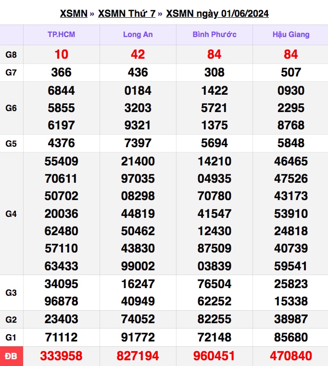
Task: Click G1 result 71112
Action: 61,338
